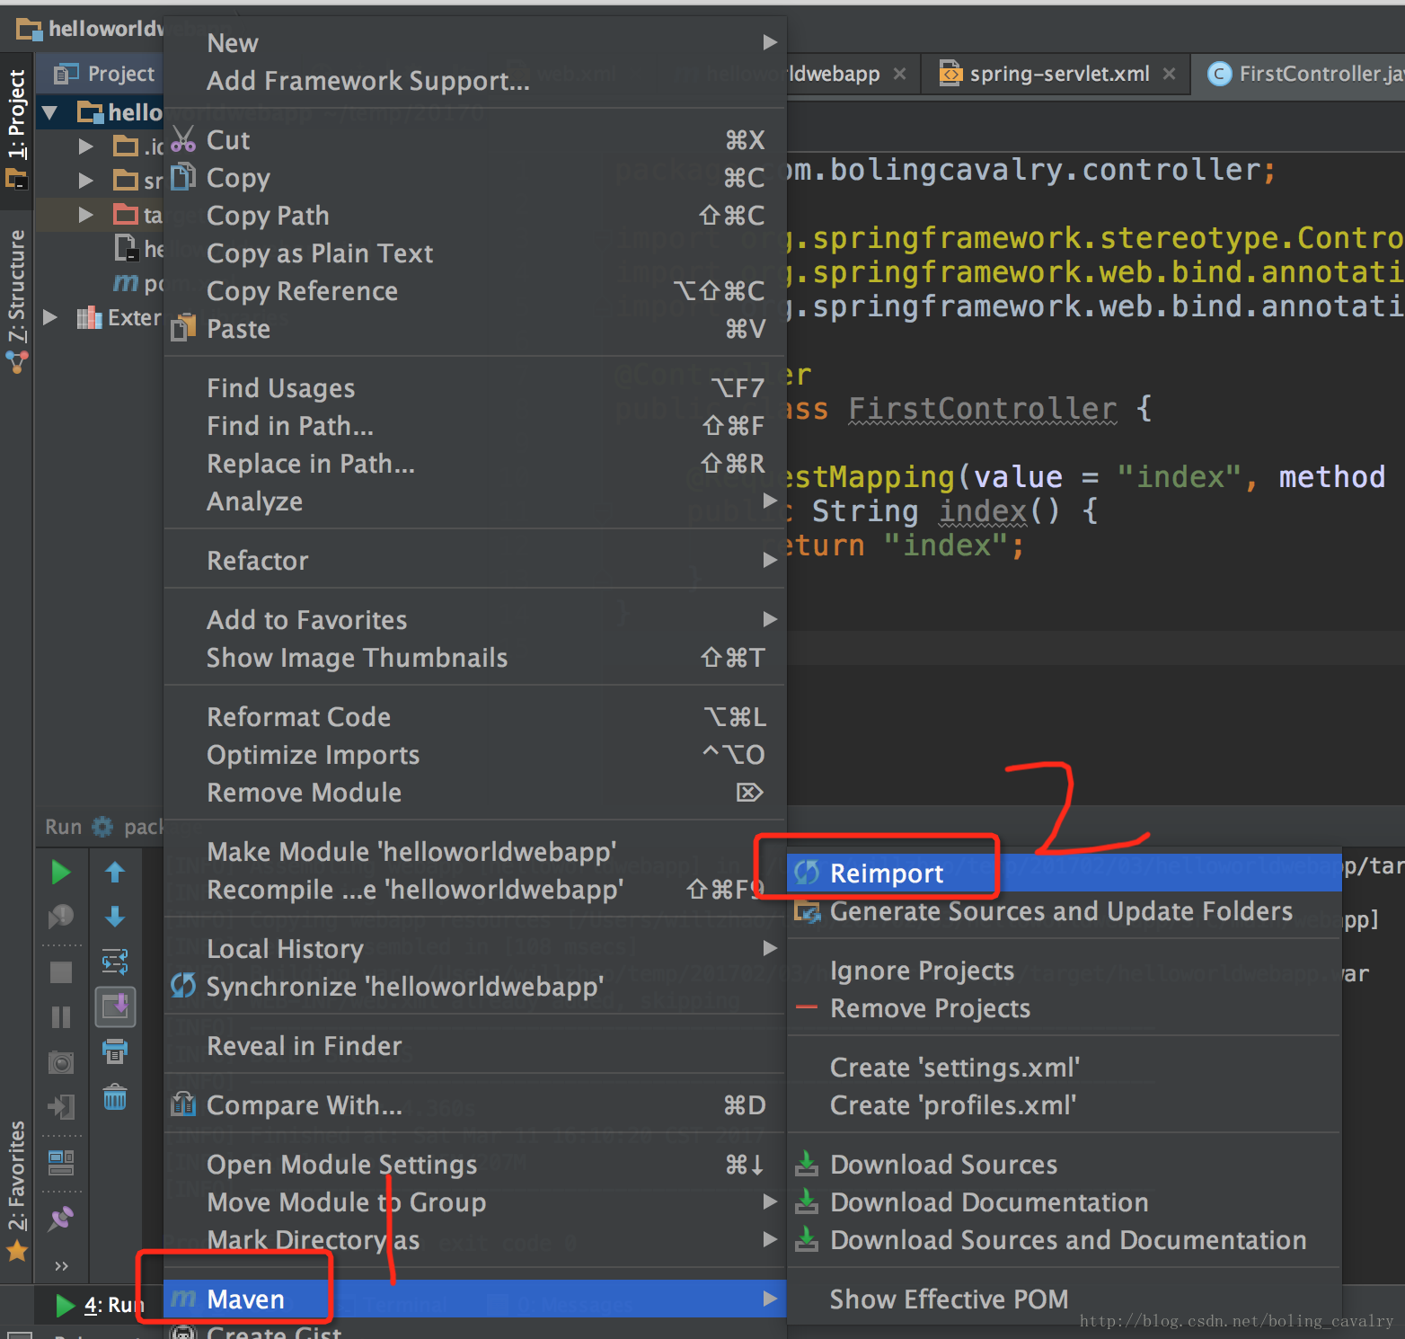The height and width of the screenshot is (1339, 1405).
Task: Choose Optimize Imports
Action: click(x=474, y=755)
